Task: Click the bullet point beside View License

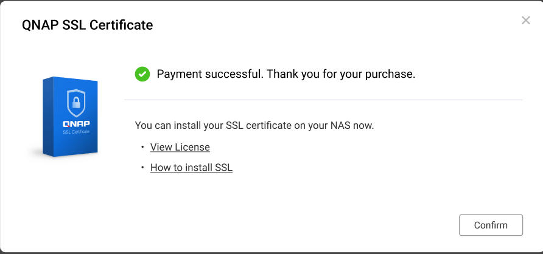Action: [142, 147]
